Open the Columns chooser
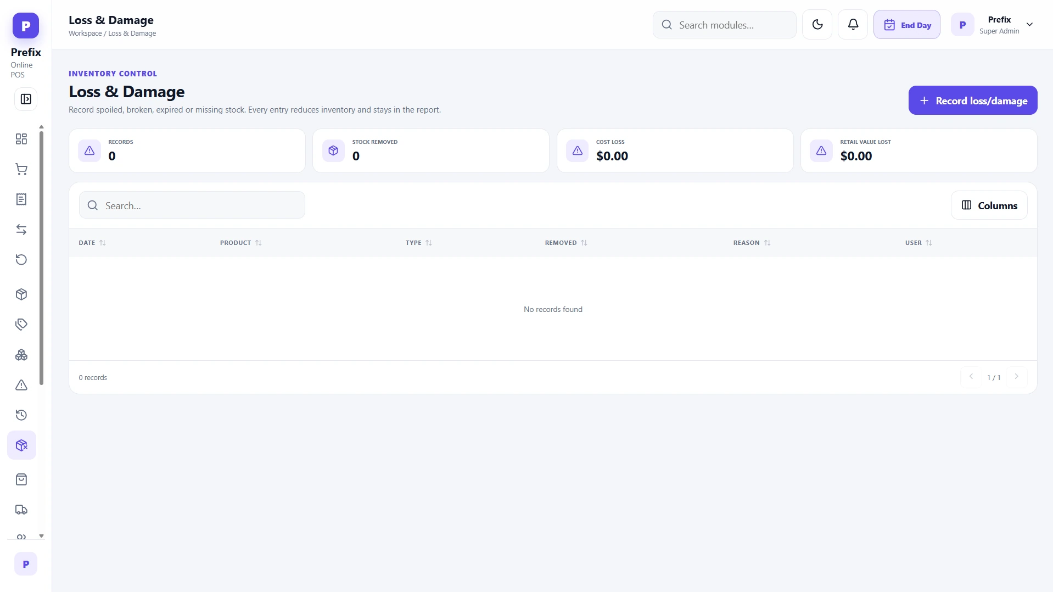 coord(989,205)
